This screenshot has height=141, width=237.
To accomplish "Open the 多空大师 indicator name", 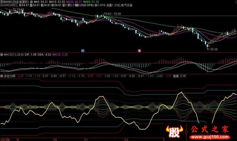I will coord(9,76).
